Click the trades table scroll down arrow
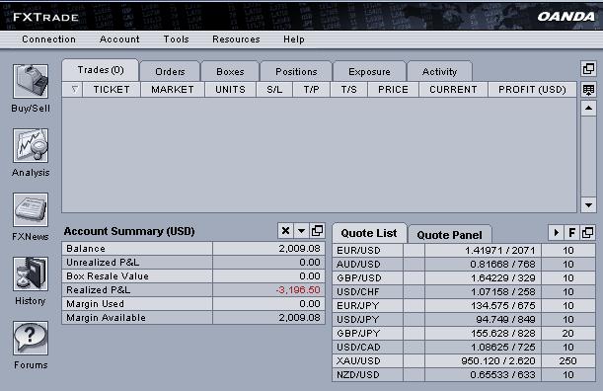Viewport: 603px width, 391px height. [x=588, y=205]
